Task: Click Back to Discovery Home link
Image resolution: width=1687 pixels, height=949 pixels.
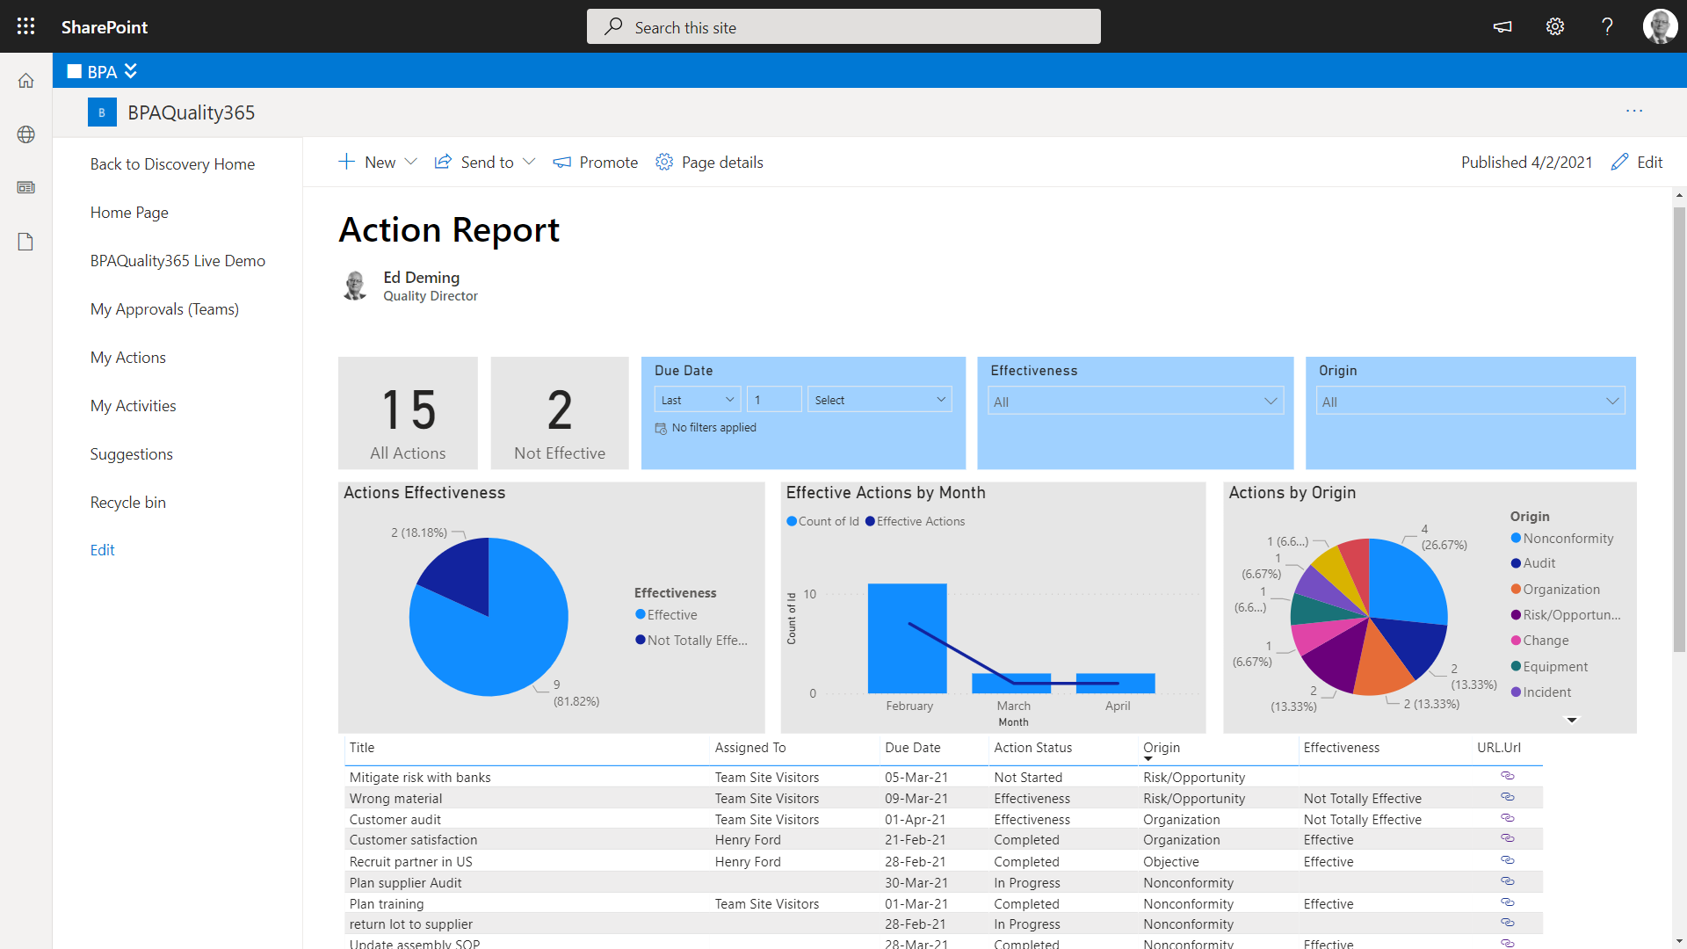Action: coord(172,164)
